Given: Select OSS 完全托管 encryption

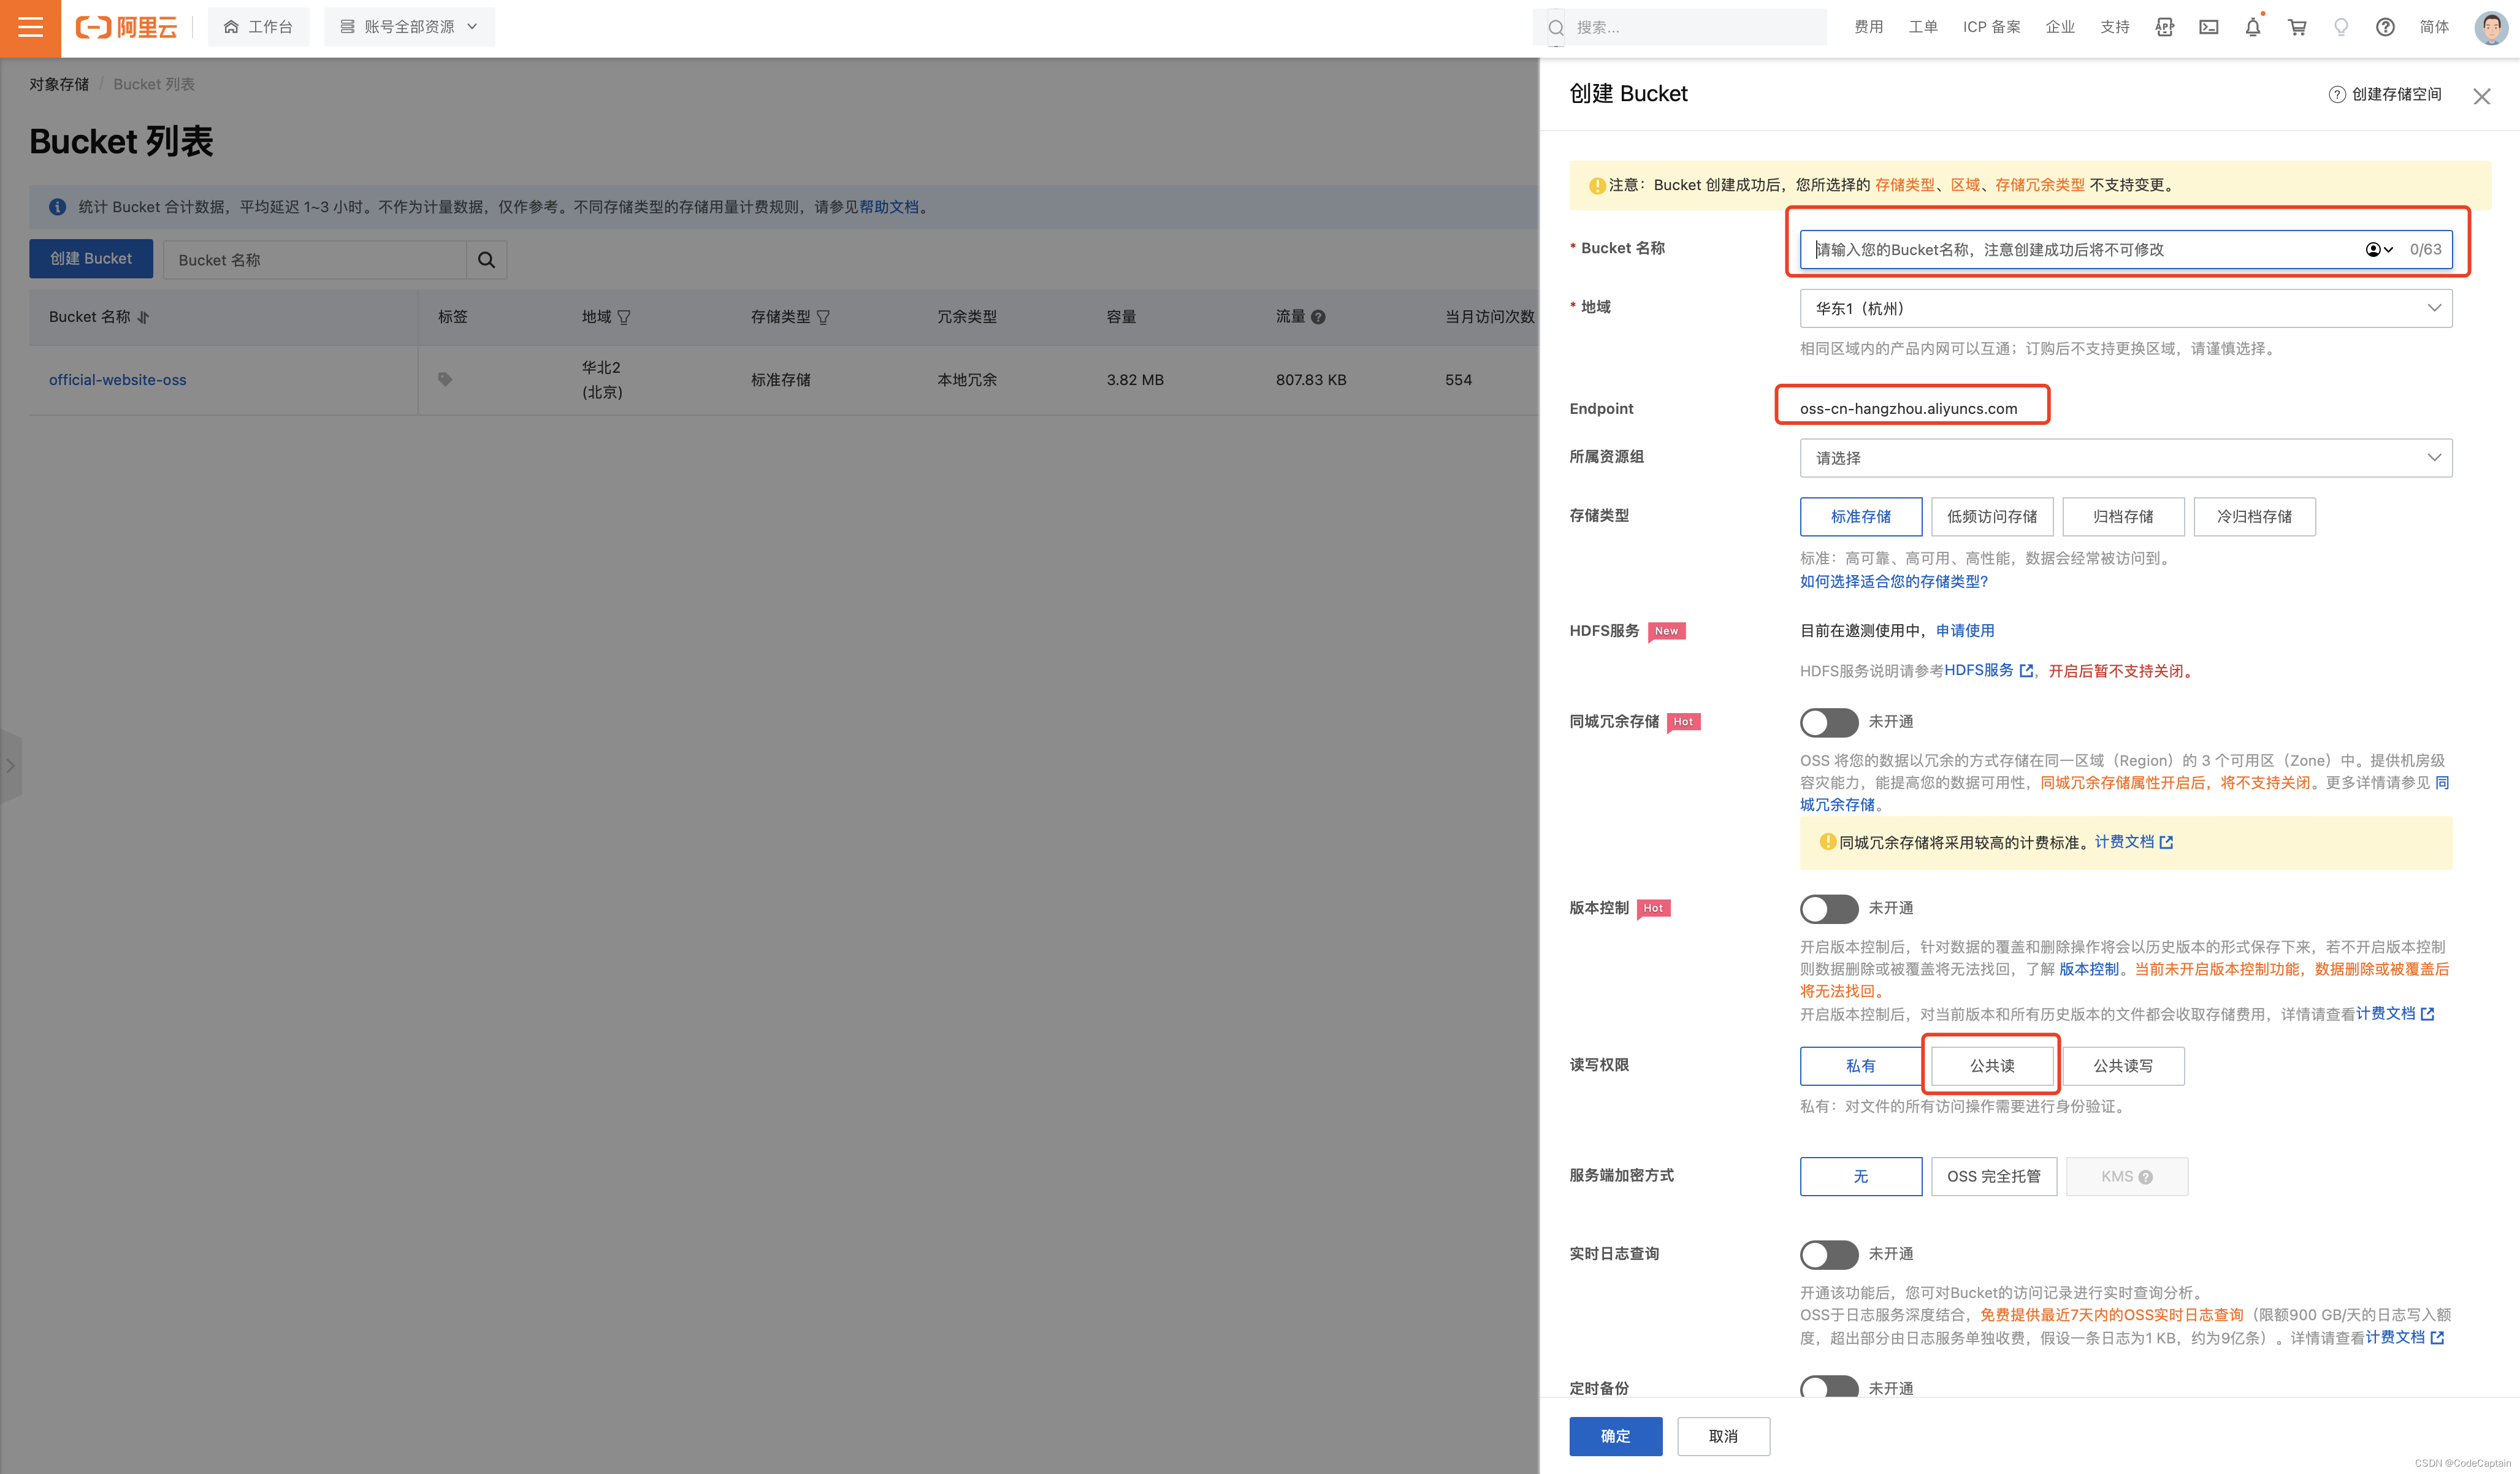Looking at the screenshot, I should click(1993, 1176).
